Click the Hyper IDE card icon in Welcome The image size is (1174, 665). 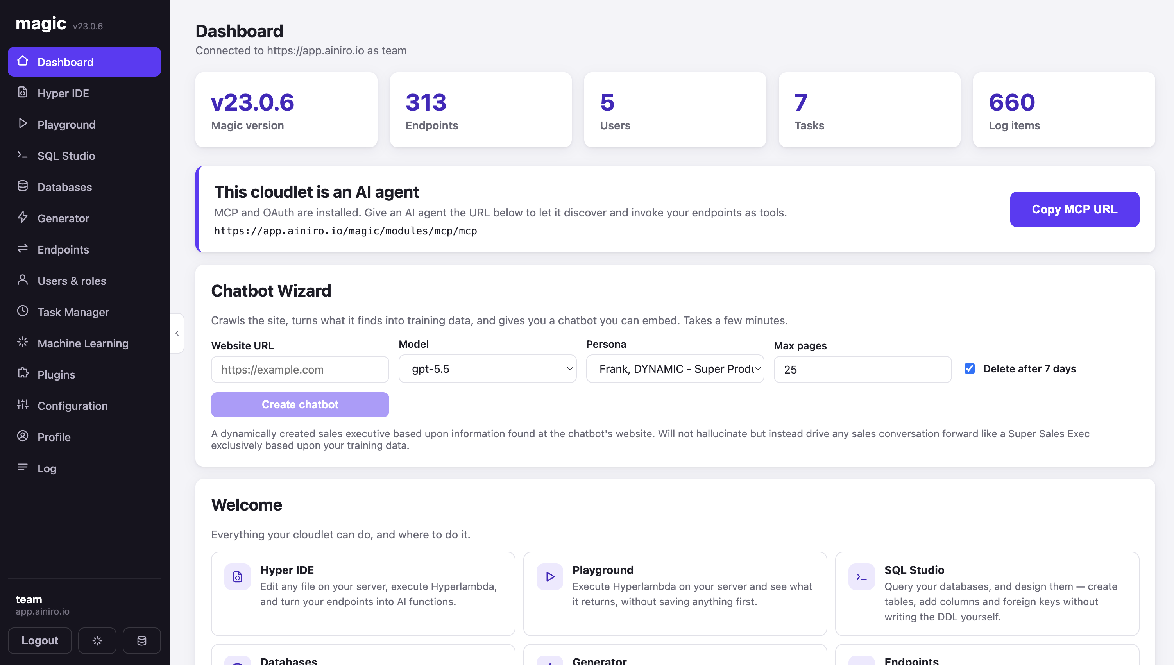point(238,577)
